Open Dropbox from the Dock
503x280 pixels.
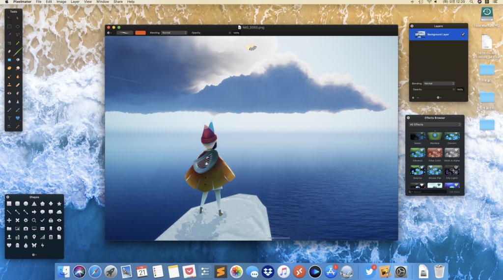[268, 272]
